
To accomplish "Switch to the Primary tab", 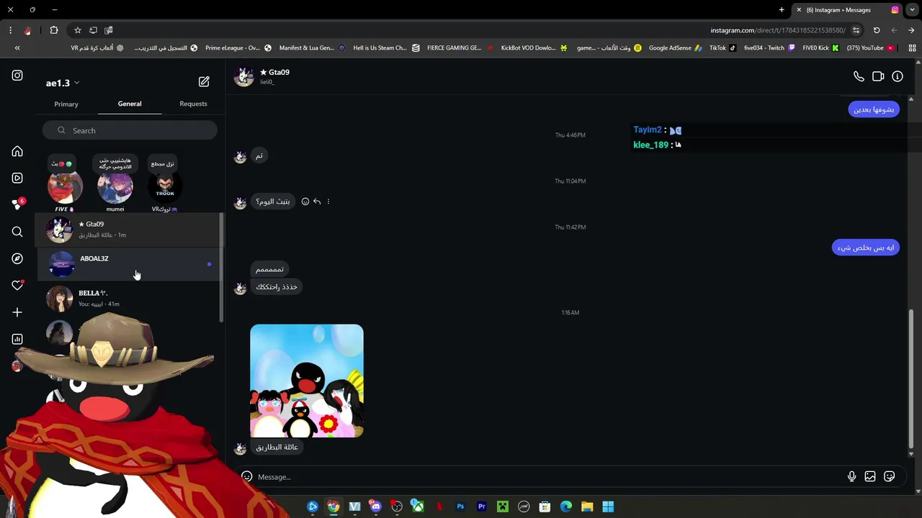I will pyautogui.click(x=66, y=104).
